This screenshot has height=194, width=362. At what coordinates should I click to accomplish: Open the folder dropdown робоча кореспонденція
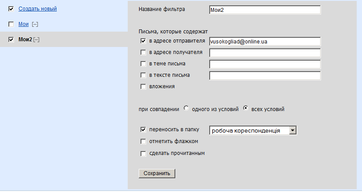(x=253, y=130)
